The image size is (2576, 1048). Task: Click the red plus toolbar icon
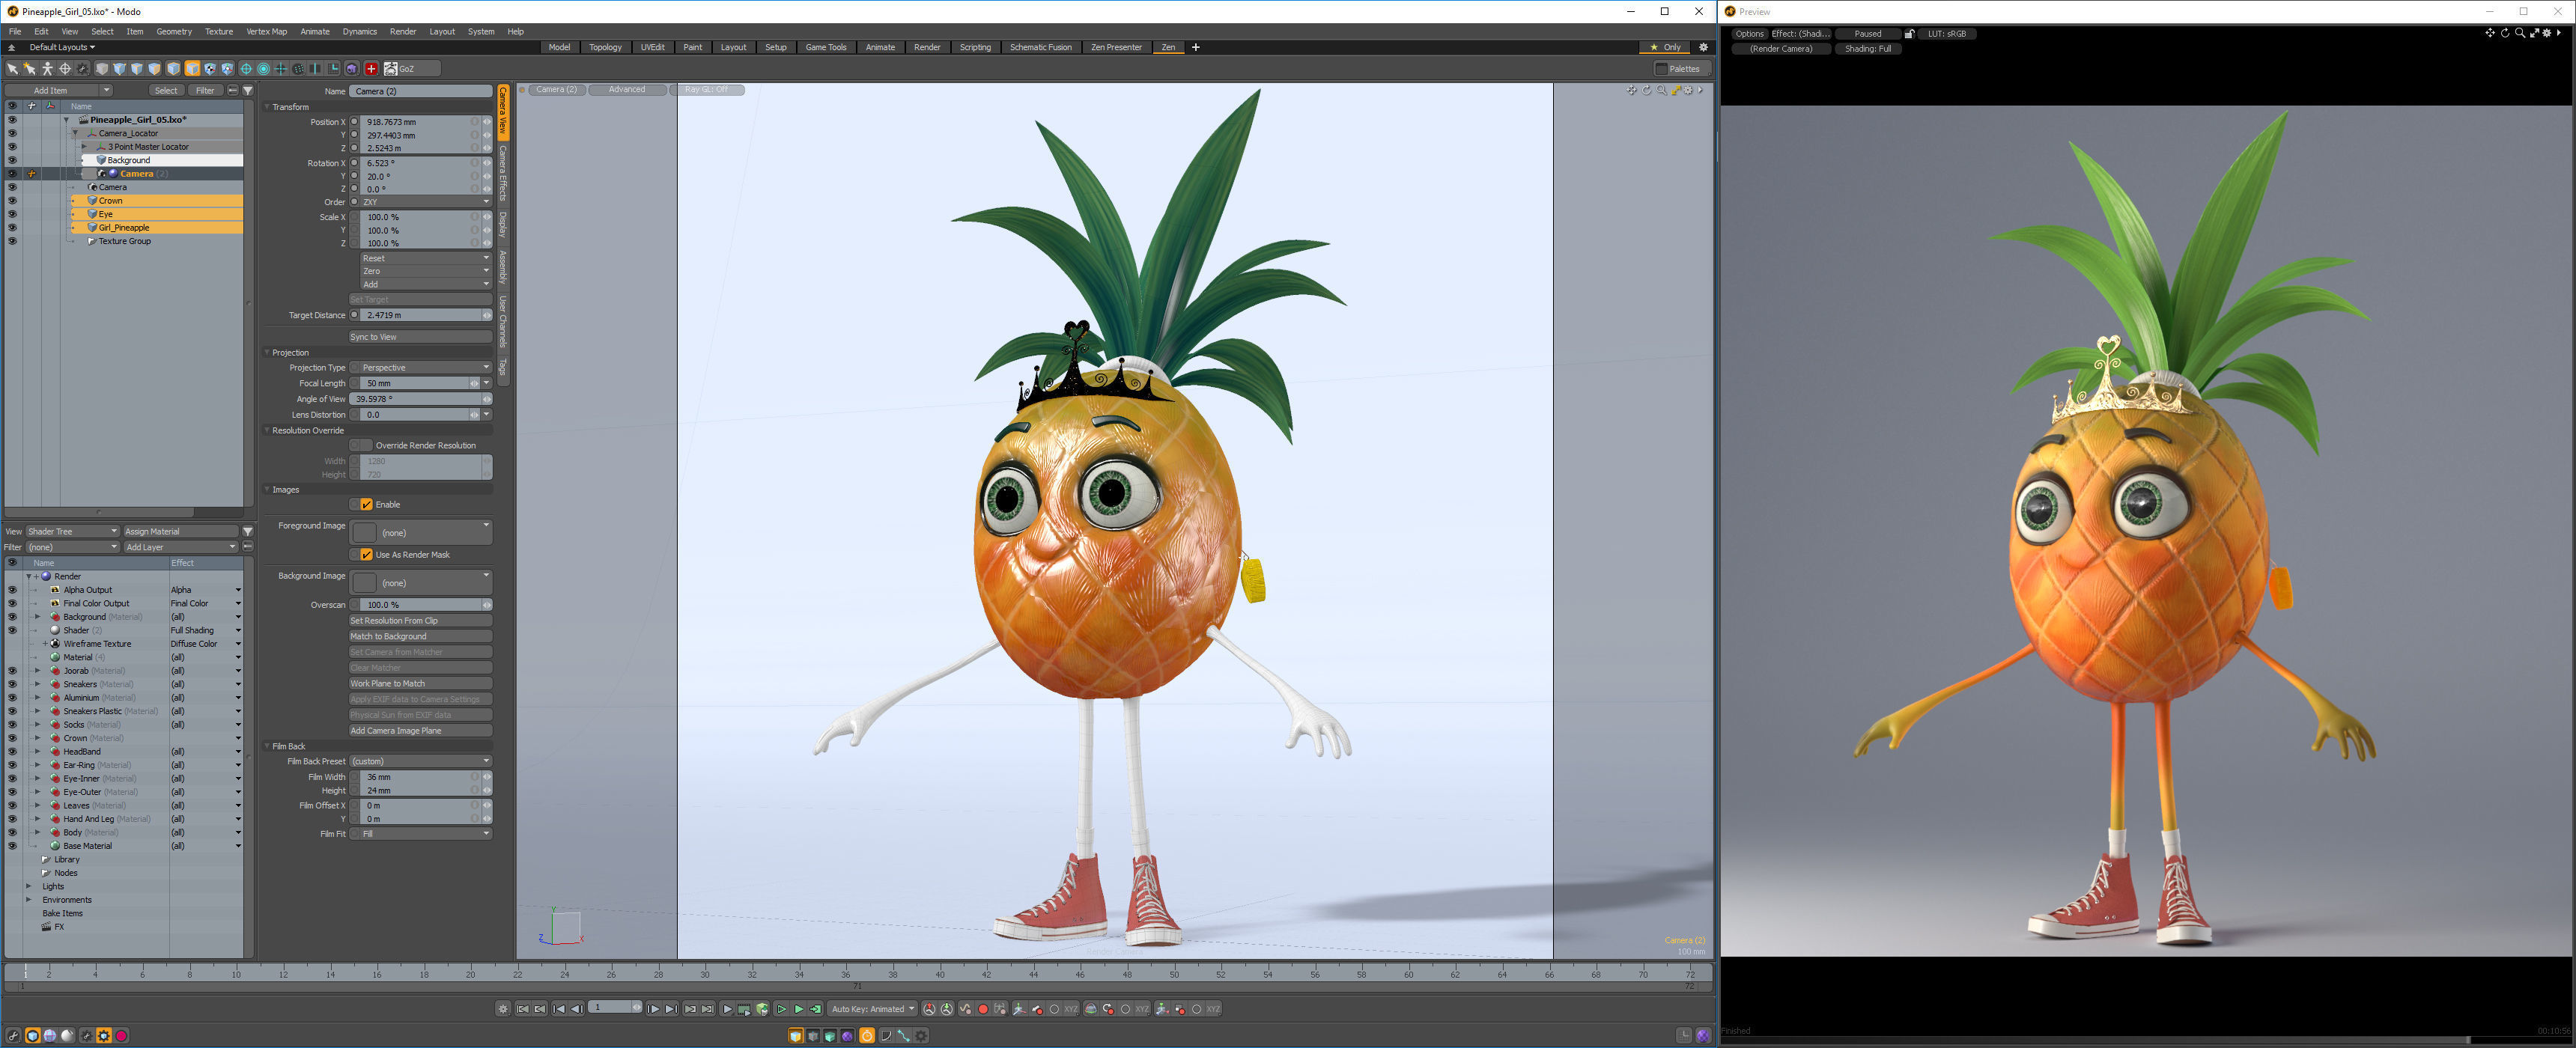[371, 69]
